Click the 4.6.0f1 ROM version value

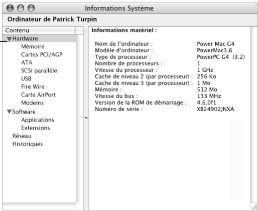point(206,103)
